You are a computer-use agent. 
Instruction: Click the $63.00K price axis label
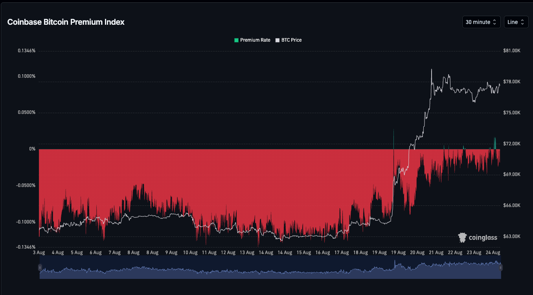tap(512, 236)
